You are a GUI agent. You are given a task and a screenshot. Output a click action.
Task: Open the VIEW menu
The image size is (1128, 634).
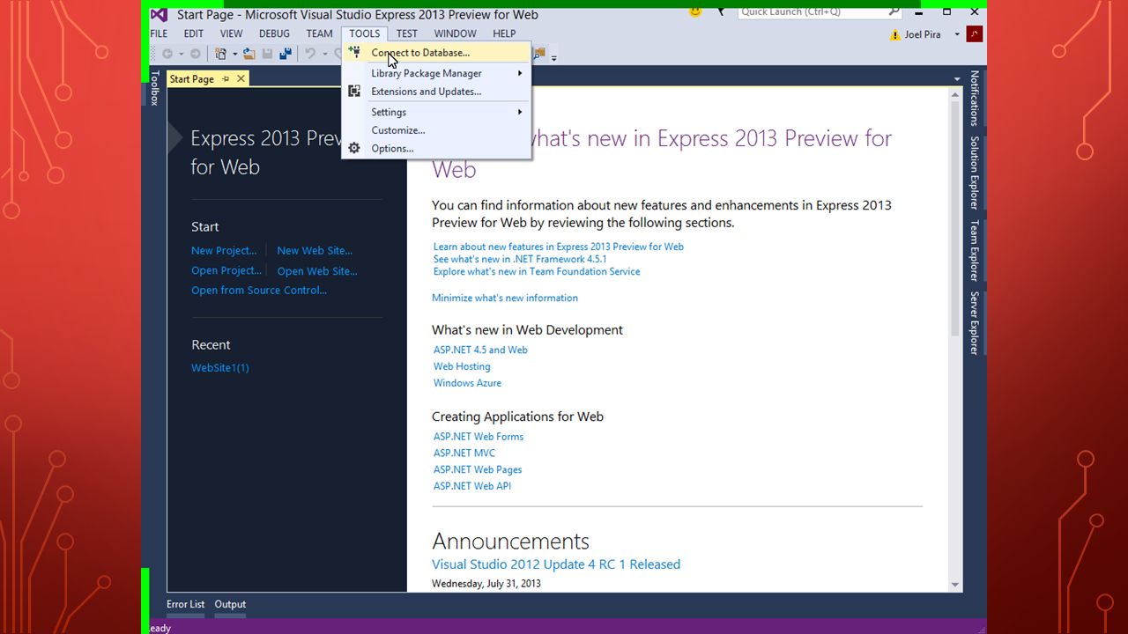pyautogui.click(x=231, y=33)
